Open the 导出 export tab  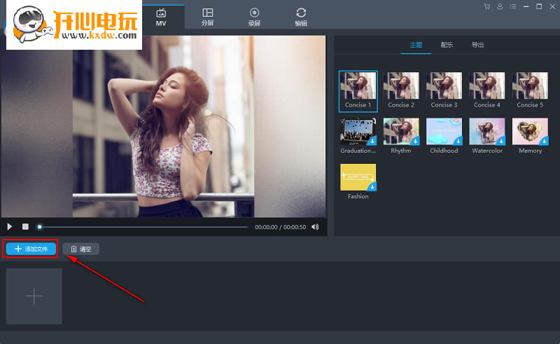click(477, 45)
